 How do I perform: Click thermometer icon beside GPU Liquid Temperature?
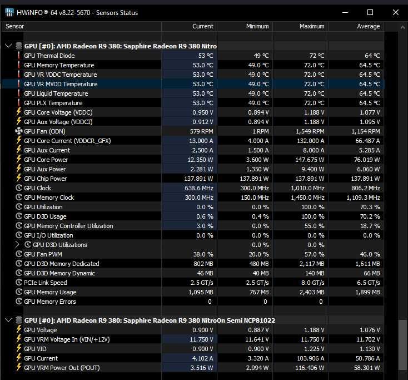coord(19,93)
